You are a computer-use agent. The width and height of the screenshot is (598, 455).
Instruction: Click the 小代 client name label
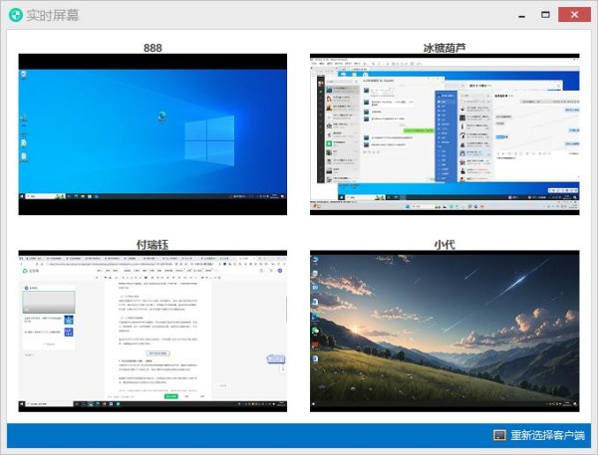pyautogui.click(x=444, y=244)
